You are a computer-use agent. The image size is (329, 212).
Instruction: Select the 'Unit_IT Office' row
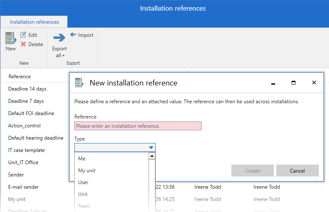coord(23,162)
